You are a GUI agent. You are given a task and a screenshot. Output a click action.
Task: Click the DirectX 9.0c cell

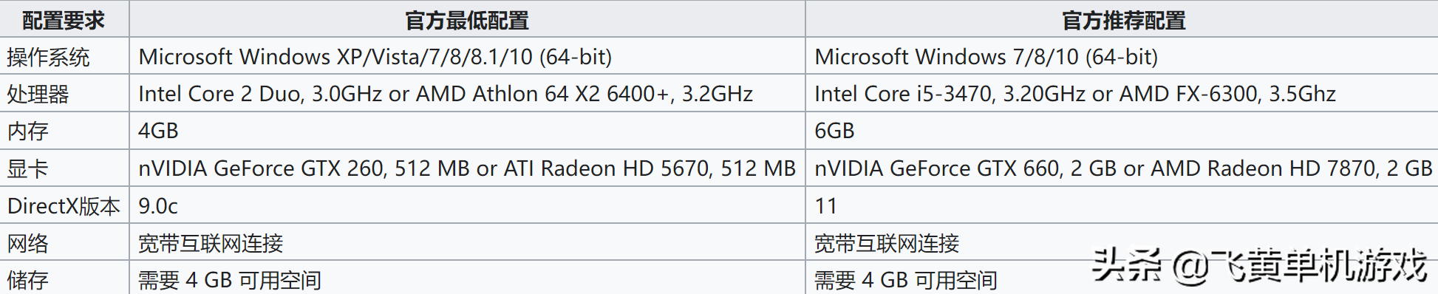(x=467, y=205)
